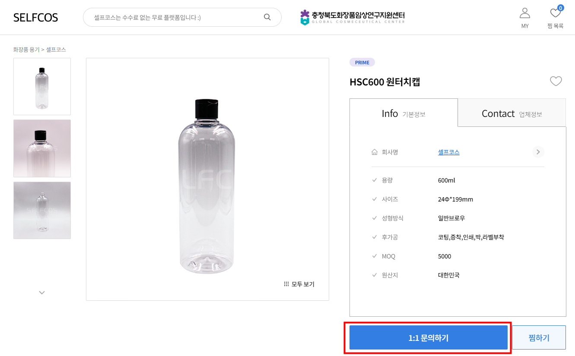
Task: Expand thumbnails with the down chevron
Action: [x=42, y=293]
